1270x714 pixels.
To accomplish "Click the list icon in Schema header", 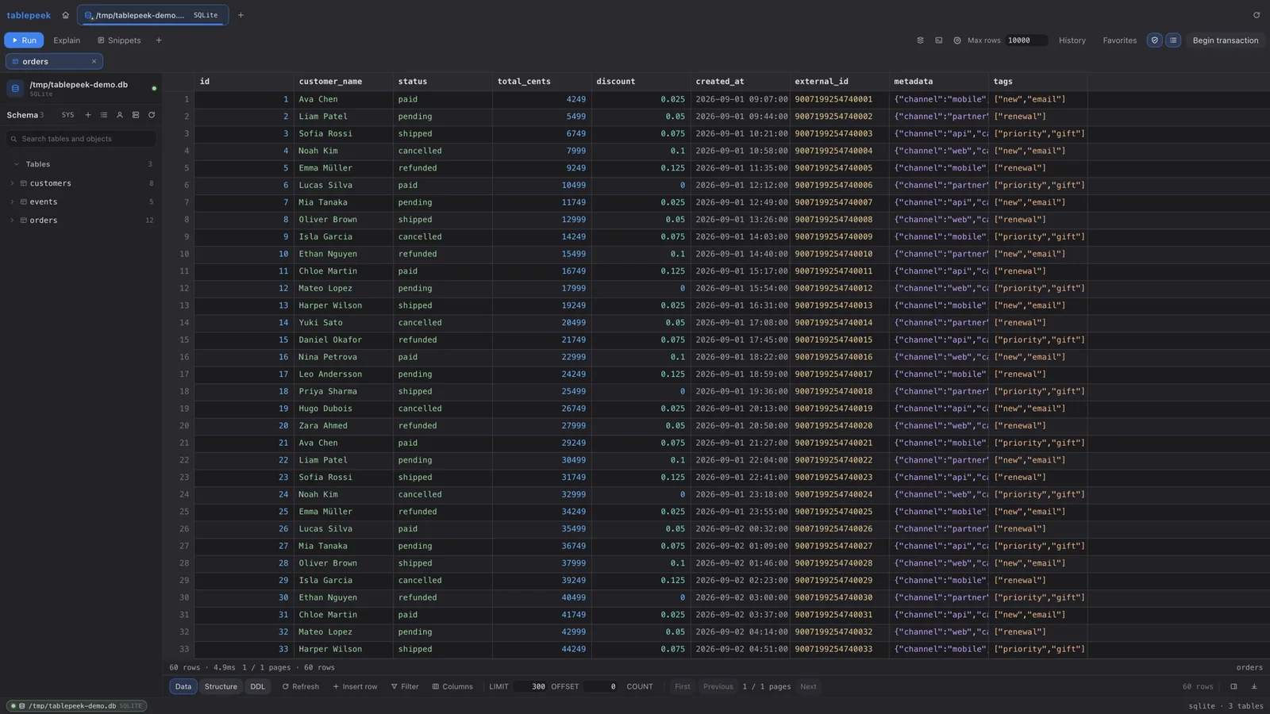I will coord(104,115).
